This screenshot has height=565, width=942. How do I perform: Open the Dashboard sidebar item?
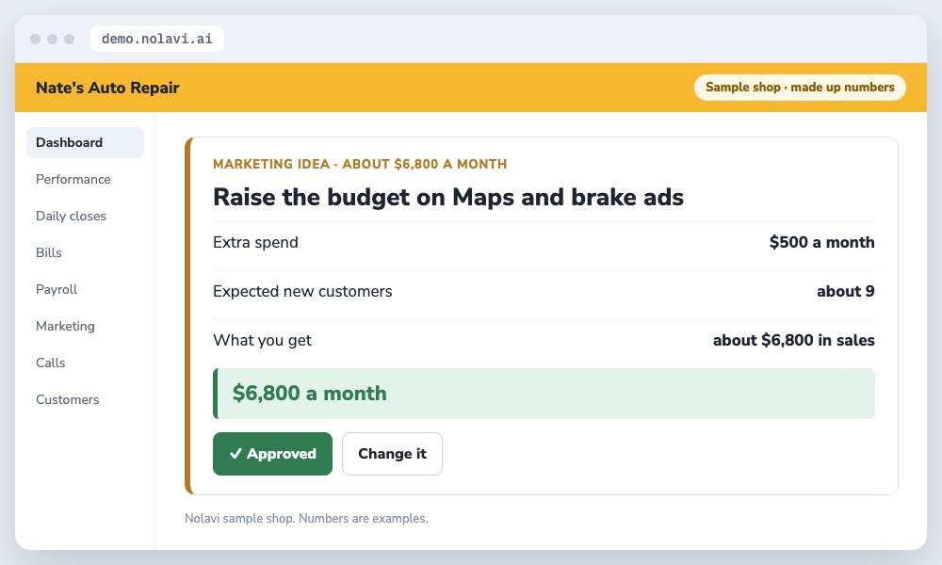(x=86, y=142)
